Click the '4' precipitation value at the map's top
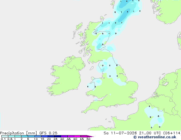This screenshot has width=181, height=140. coord(127,1)
